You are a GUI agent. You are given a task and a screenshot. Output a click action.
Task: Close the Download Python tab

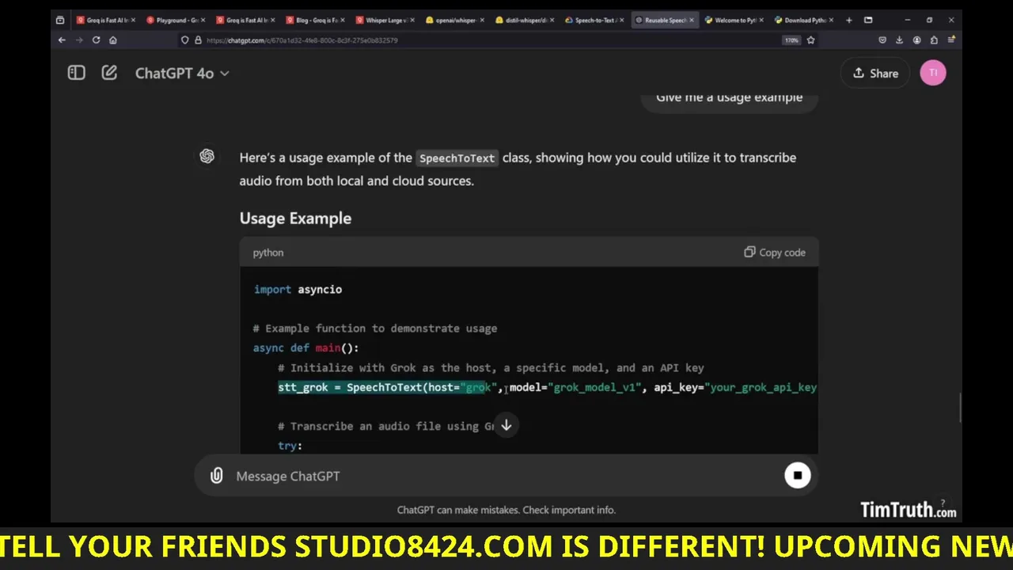pos(829,21)
